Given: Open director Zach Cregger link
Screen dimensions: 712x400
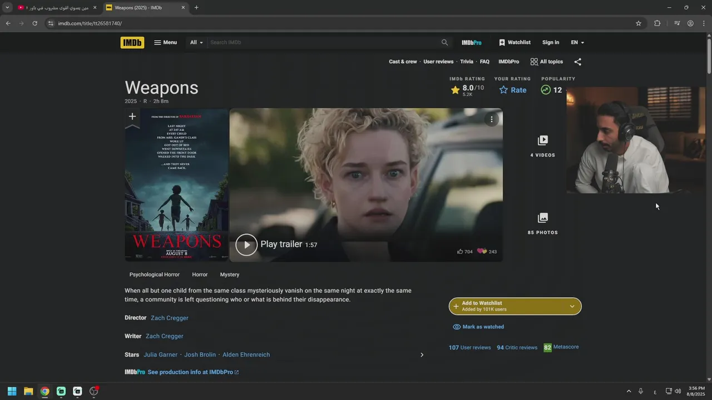Looking at the screenshot, I should click(170, 318).
